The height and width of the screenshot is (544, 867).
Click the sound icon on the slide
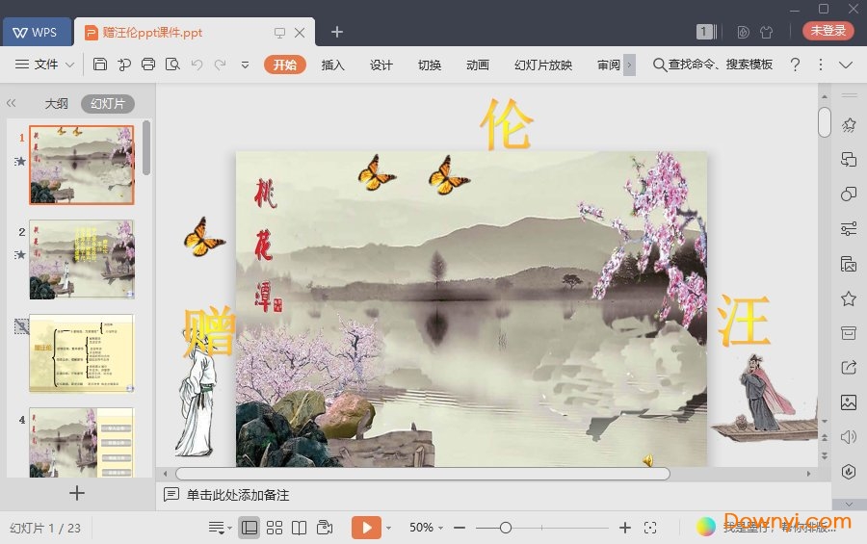(x=648, y=460)
